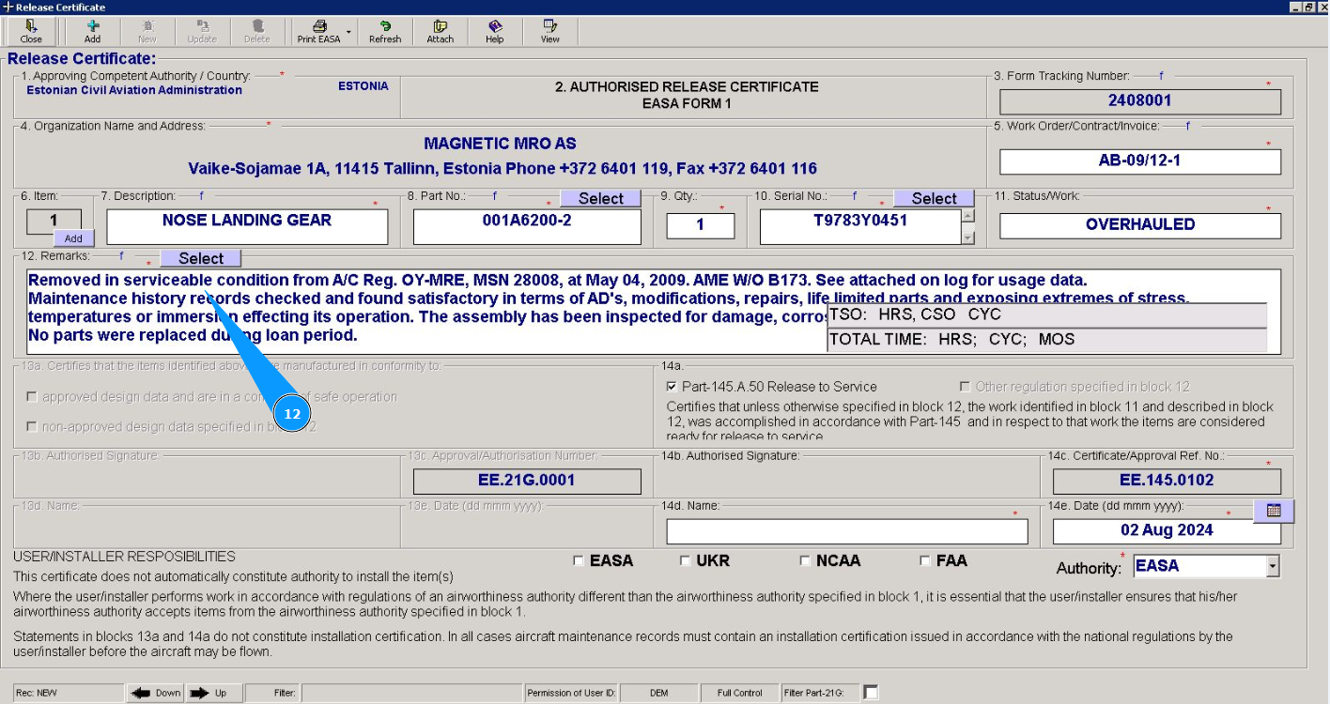Enable the FAA checkbox
The width and height of the screenshot is (1330, 704).
pos(926,561)
